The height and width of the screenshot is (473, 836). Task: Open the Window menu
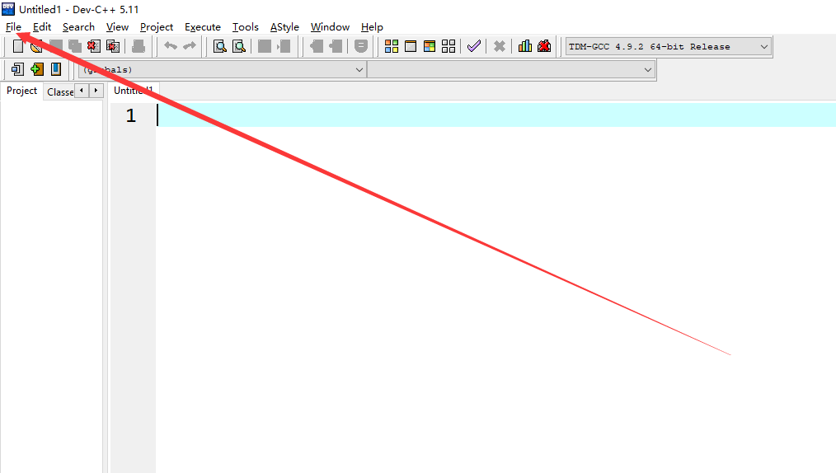coord(330,27)
